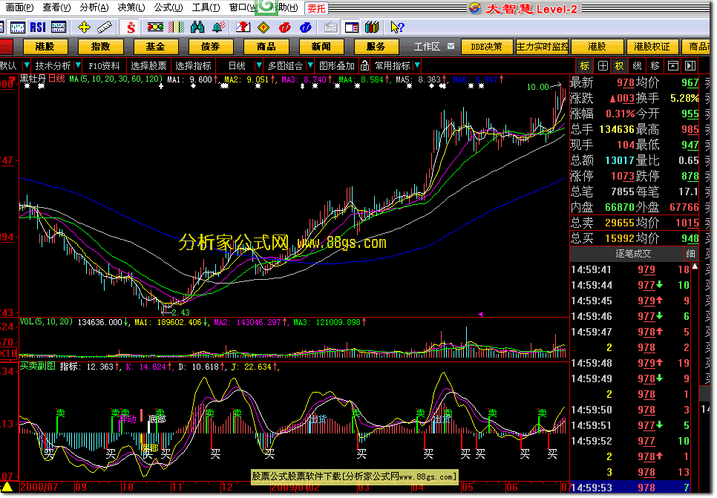The image size is (717, 498).
Task: Click the yellow four-way move arrows icon
Action: tap(85, 27)
